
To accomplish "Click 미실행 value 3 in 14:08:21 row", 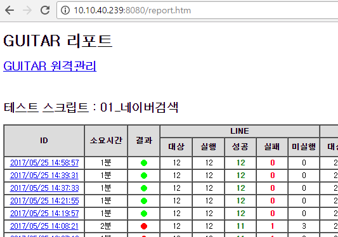I will tap(304, 226).
